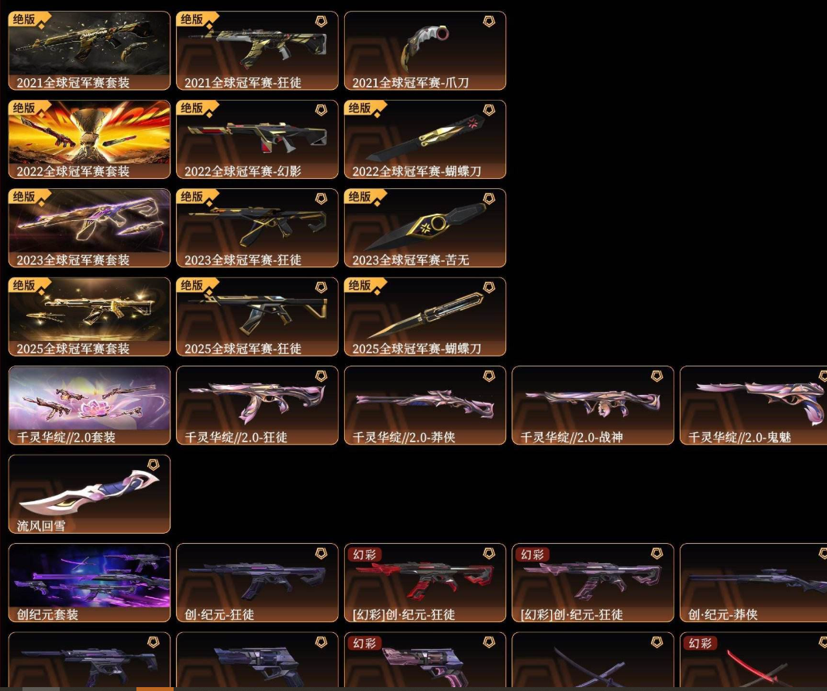Image resolution: width=827 pixels, height=691 pixels.
Task: Click hexagon icon on 流风回雪 card
Action: pos(153,464)
